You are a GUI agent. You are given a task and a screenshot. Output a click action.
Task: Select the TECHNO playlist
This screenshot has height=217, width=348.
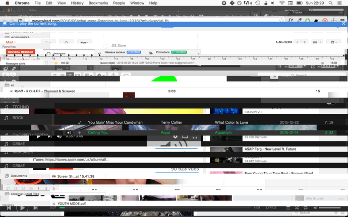[21, 107]
